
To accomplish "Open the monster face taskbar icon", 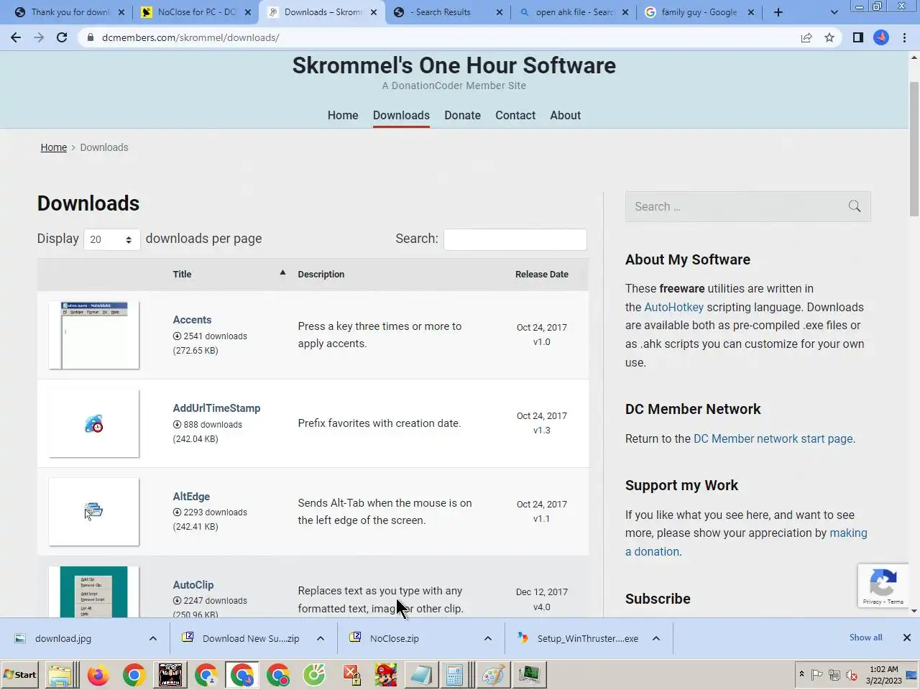I will tap(170, 675).
